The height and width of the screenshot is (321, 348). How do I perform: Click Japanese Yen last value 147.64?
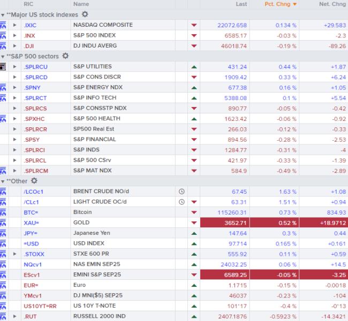tap(238, 233)
